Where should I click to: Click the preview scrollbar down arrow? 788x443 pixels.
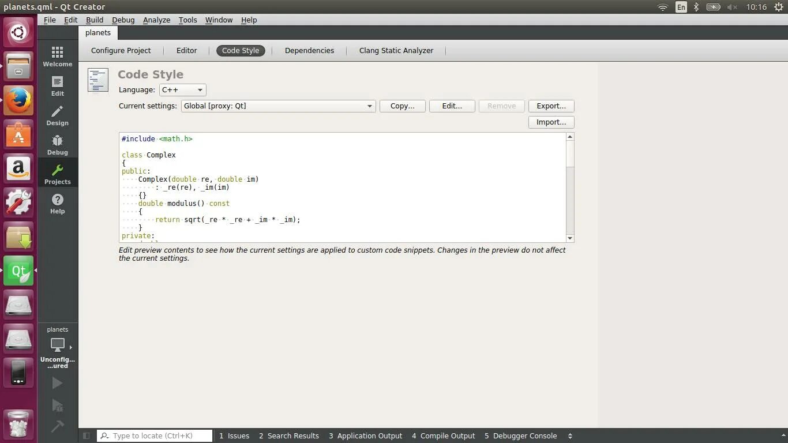tap(570, 238)
